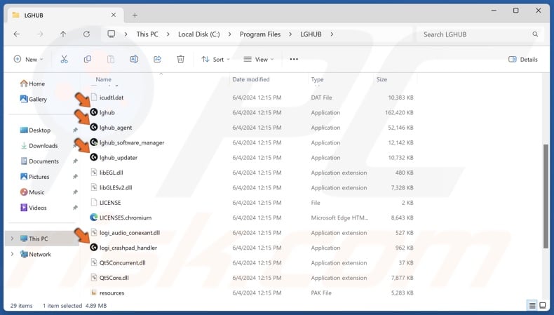Screen dimensions: 554x315
Task: Switch to details list view icon
Action: click(532, 305)
